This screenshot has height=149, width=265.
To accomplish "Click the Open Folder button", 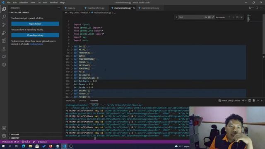I will pyautogui.click(x=35, y=24).
